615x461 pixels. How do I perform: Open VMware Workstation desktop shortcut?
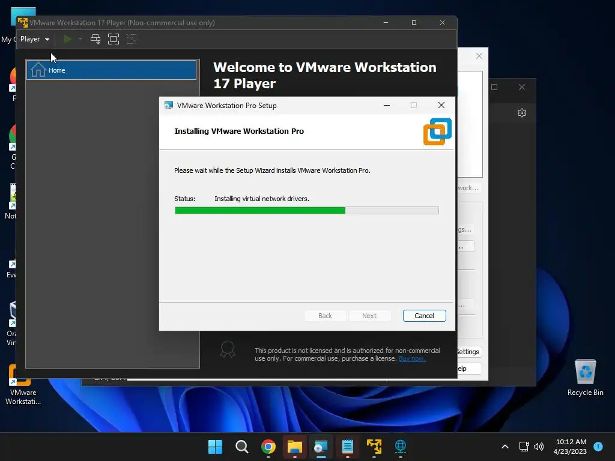[x=23, y=384]
